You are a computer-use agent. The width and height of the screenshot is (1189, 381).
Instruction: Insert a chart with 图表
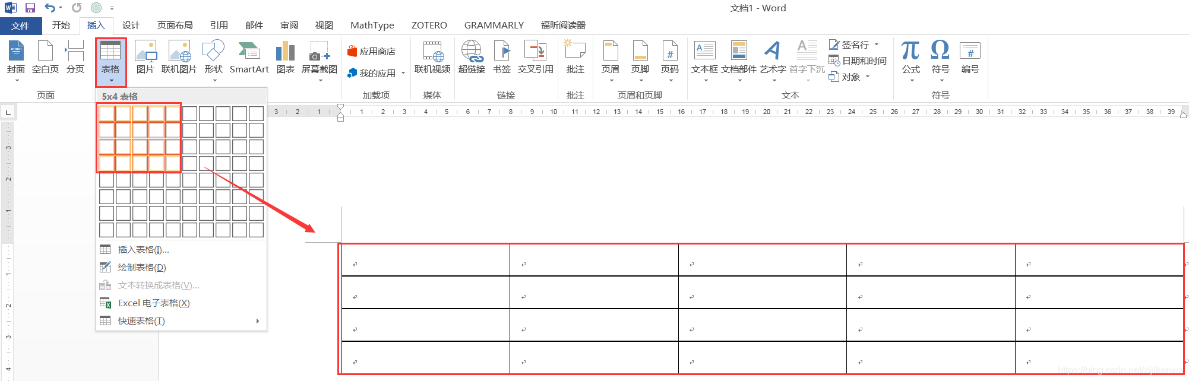286,58
